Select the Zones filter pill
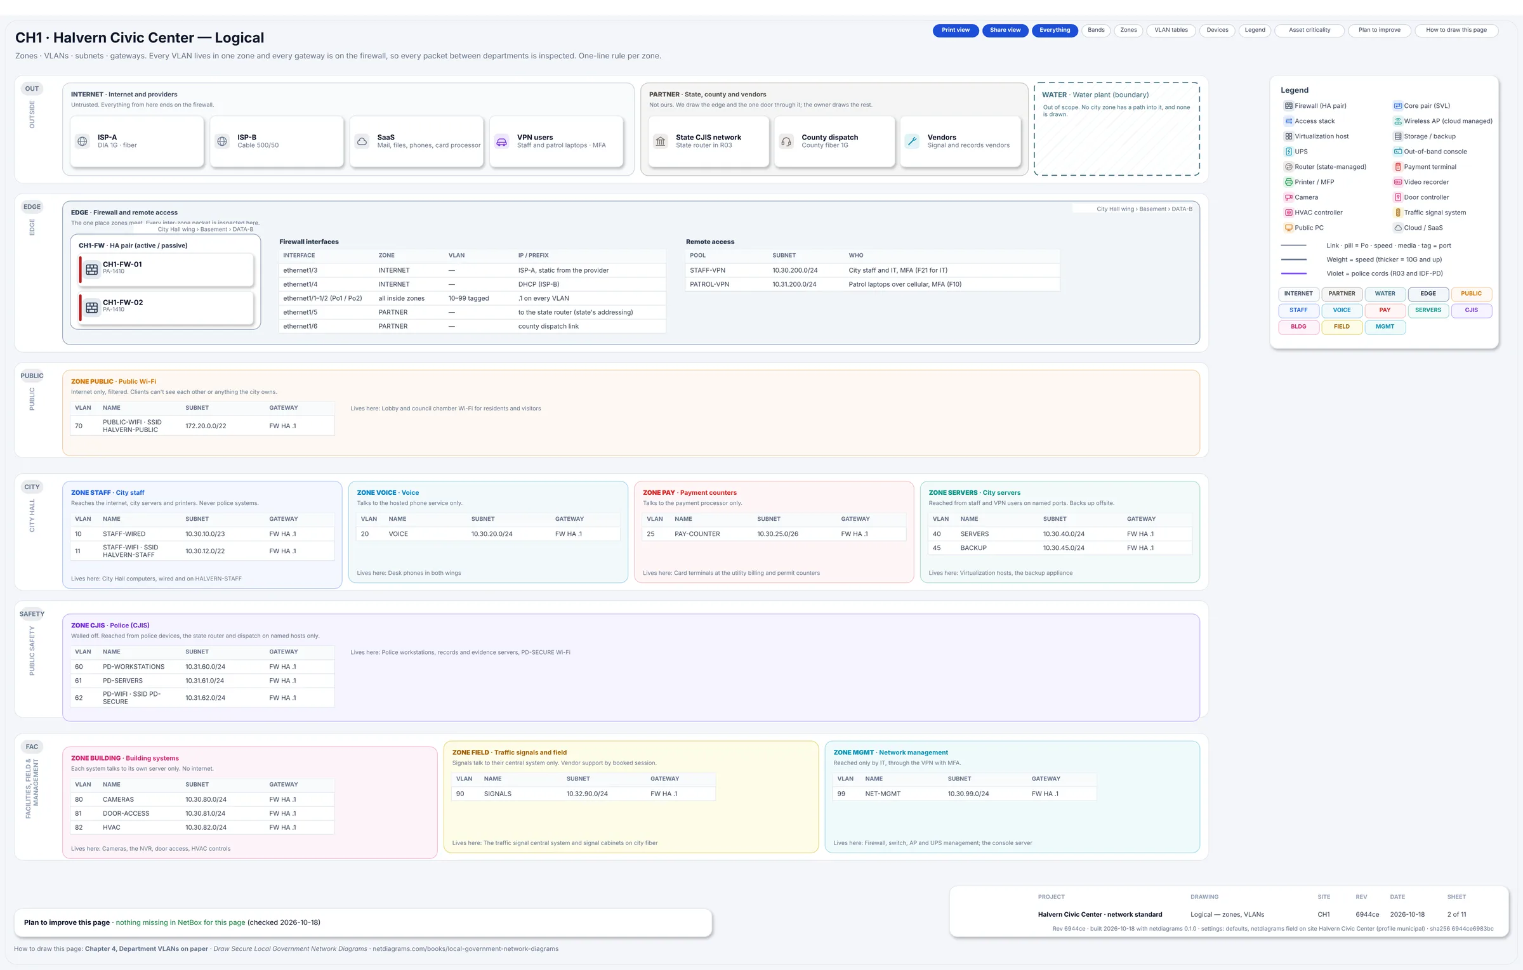 click(1128, 30)
